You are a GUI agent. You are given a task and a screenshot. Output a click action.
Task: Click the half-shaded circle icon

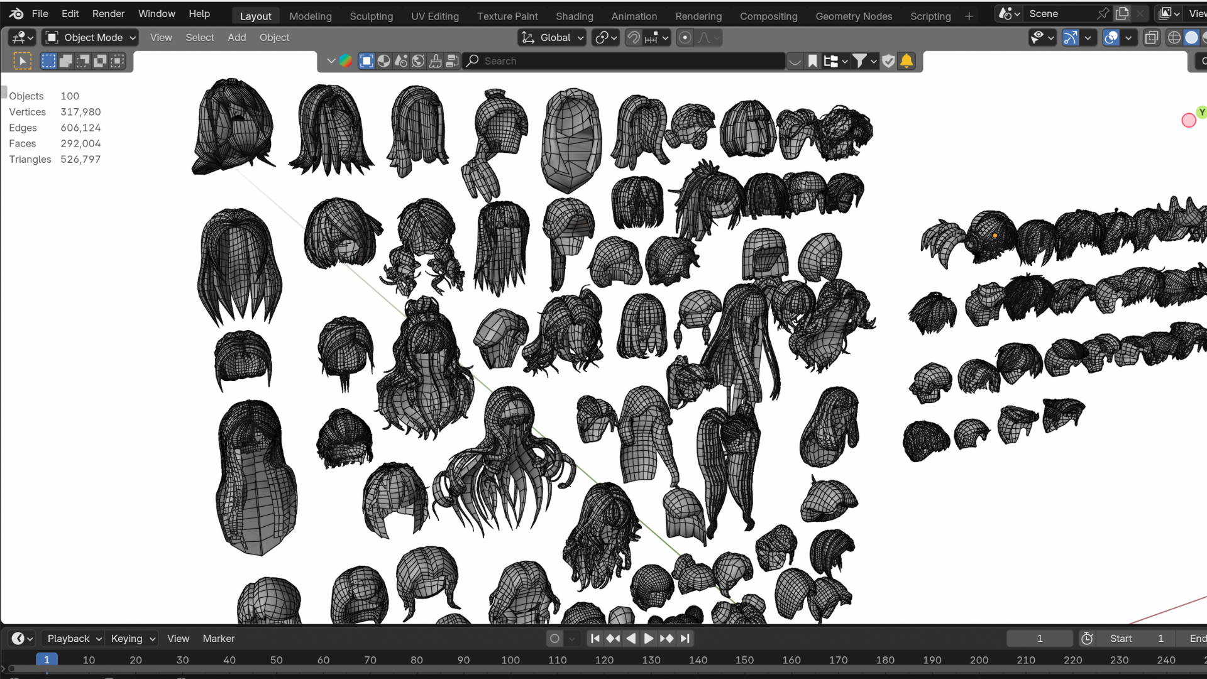[x=383, y=61]
